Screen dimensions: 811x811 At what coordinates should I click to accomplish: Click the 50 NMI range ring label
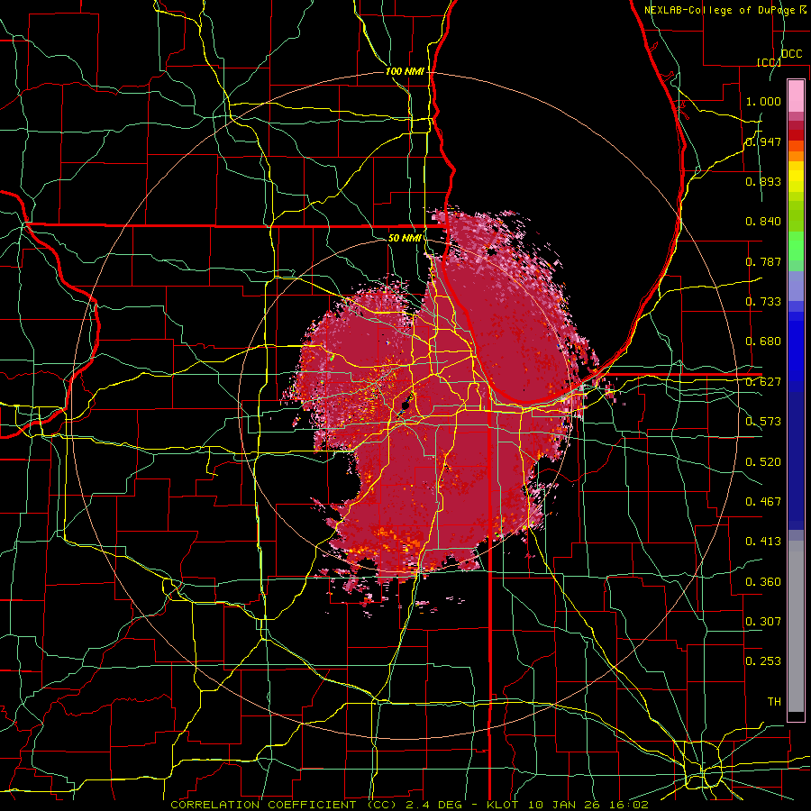coord(405,238)
